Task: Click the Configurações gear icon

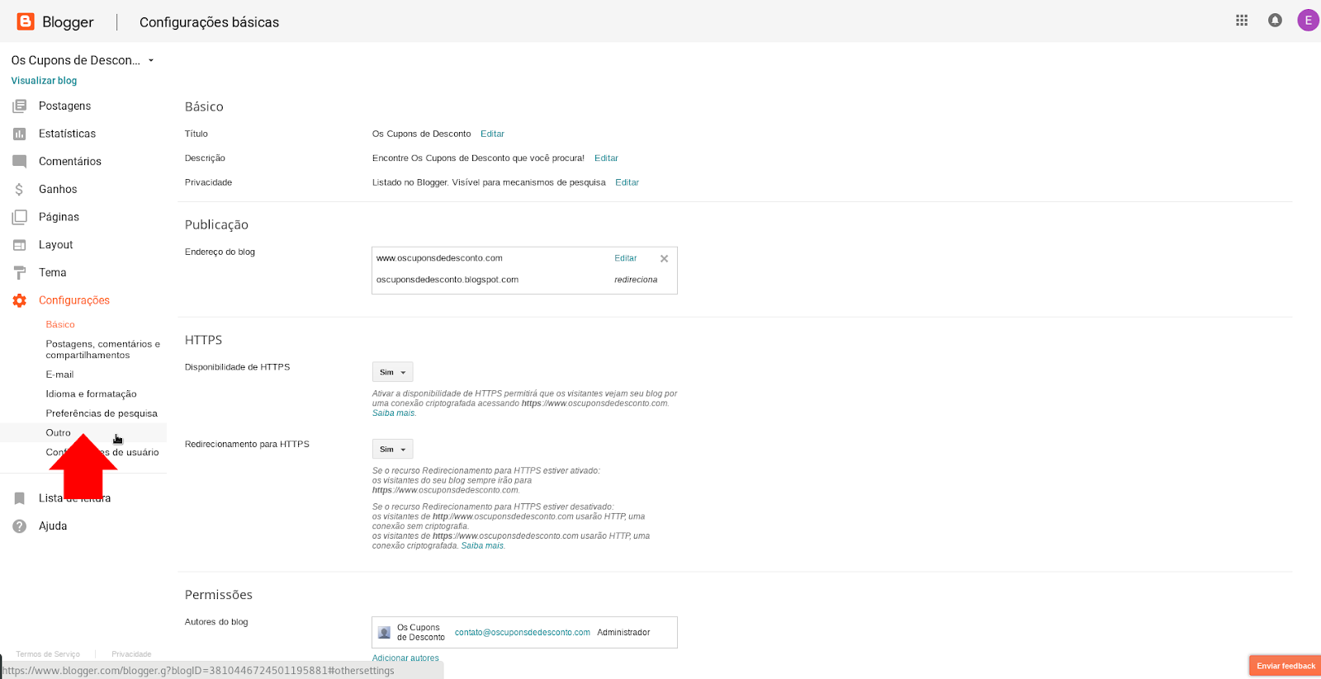Action: pyautogui.click(x=20, y=300)
